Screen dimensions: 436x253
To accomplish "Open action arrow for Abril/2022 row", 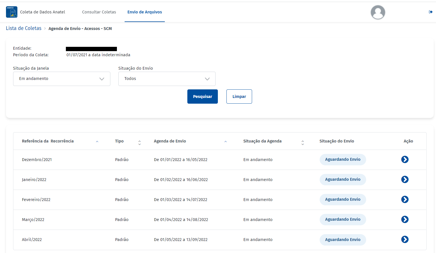I will click(x=405, y=239).
